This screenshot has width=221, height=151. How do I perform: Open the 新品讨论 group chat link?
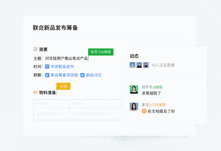(94, 75)
